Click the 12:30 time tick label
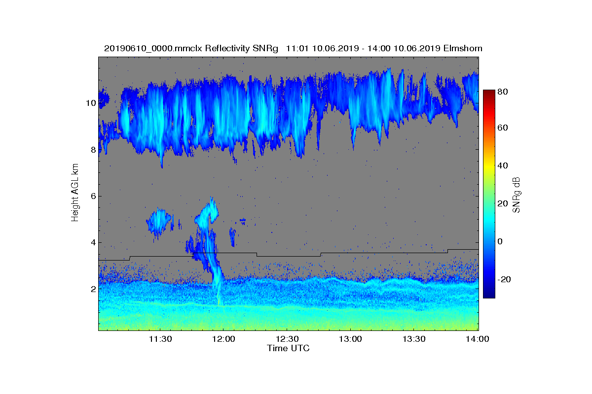The image size is (592, 394). [x=287, y=339]
